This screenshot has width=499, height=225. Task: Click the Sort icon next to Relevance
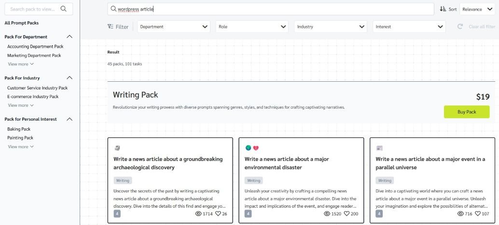443,9
